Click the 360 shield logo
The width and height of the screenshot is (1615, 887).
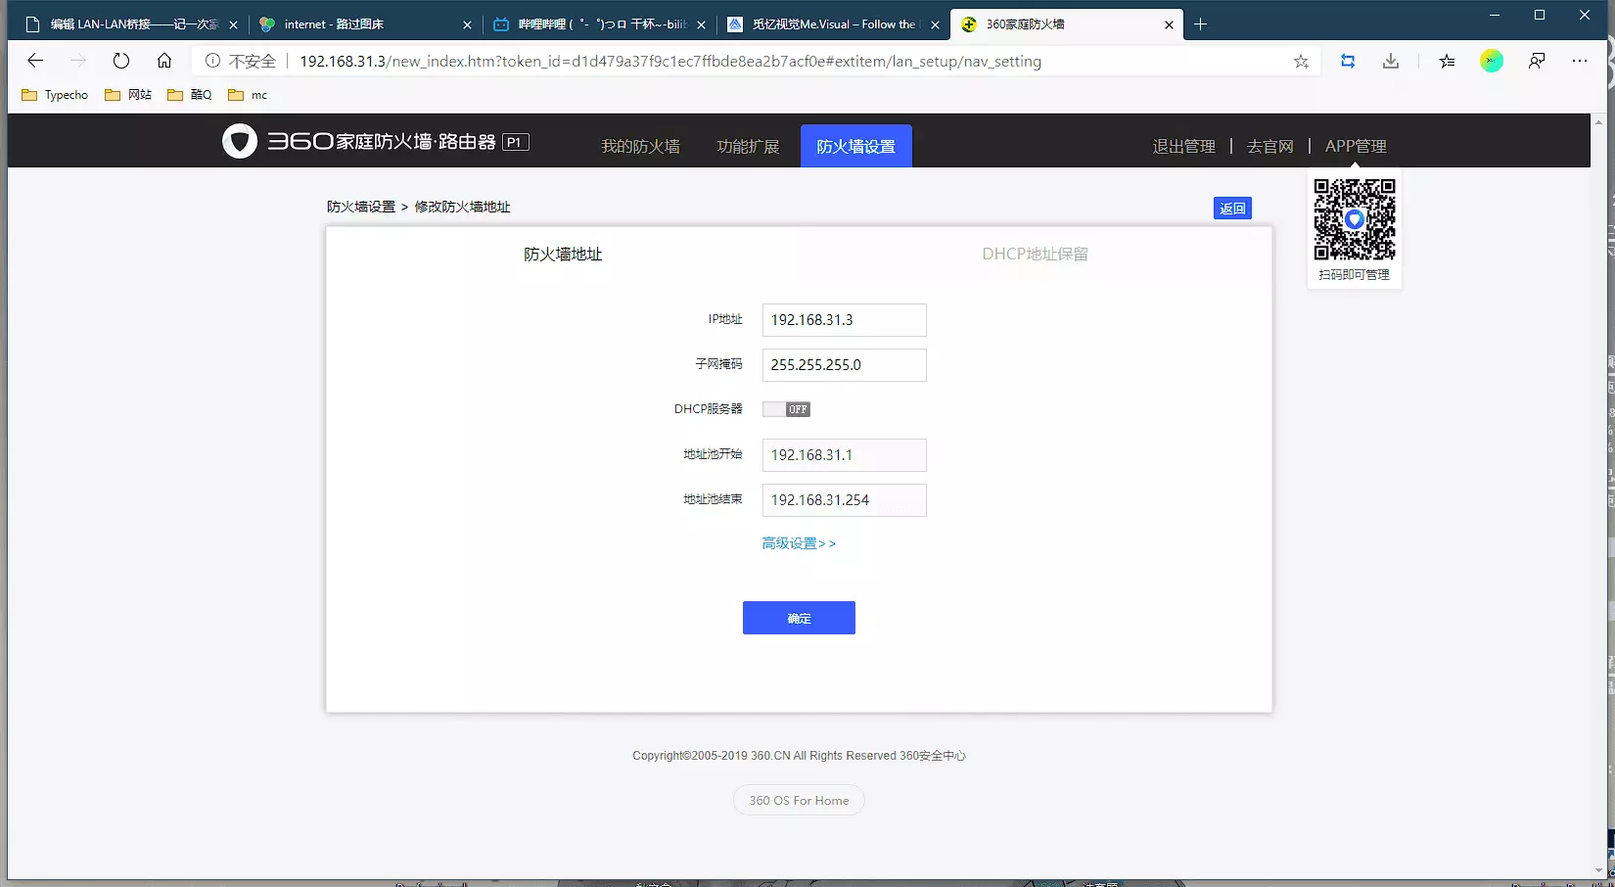(x=240, y=141)
